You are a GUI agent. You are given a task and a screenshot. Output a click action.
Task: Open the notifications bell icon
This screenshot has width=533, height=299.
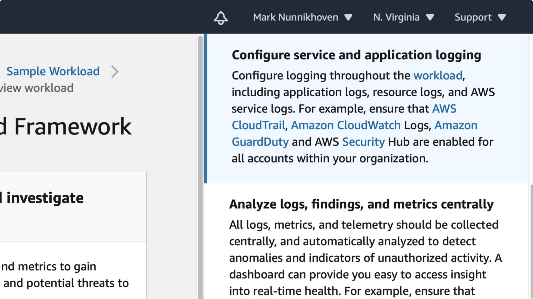click(x=221, y=17)
